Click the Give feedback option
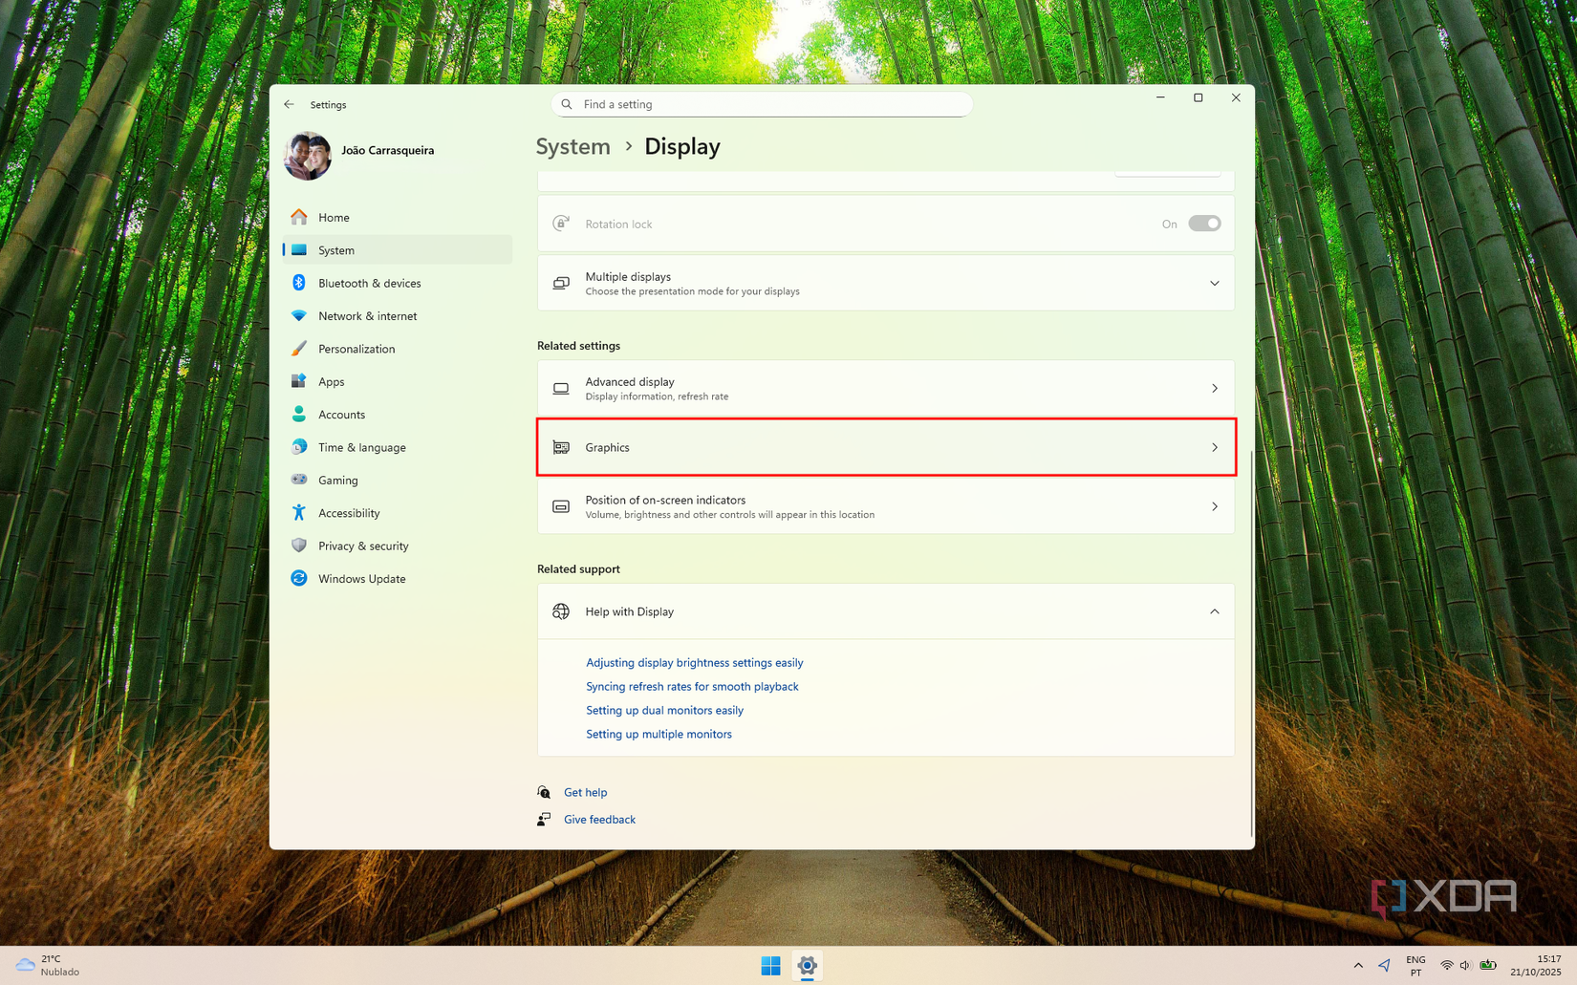 point(599,819)
